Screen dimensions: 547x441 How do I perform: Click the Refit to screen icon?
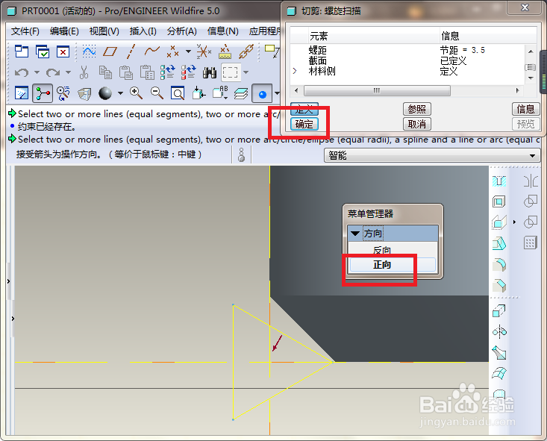(178, 93)
